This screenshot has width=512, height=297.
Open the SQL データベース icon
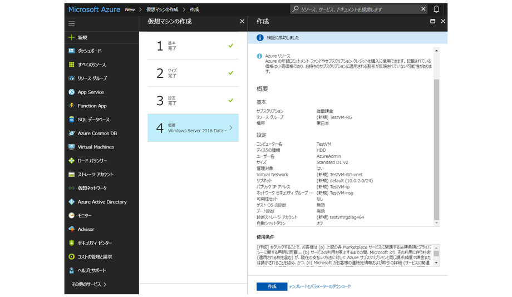[72, 120]
